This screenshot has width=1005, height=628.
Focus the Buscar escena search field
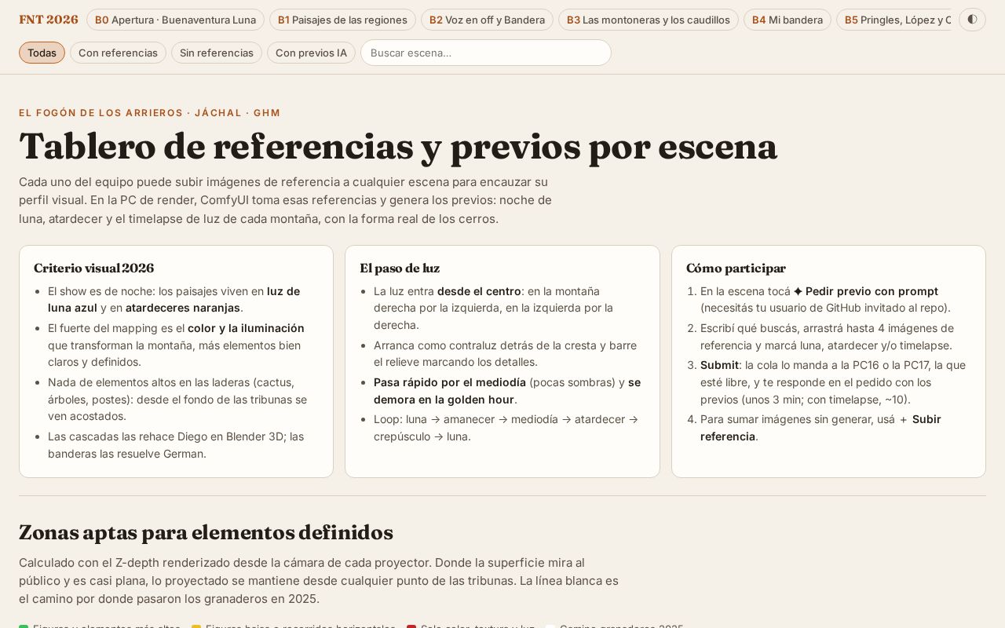[486, 53]
